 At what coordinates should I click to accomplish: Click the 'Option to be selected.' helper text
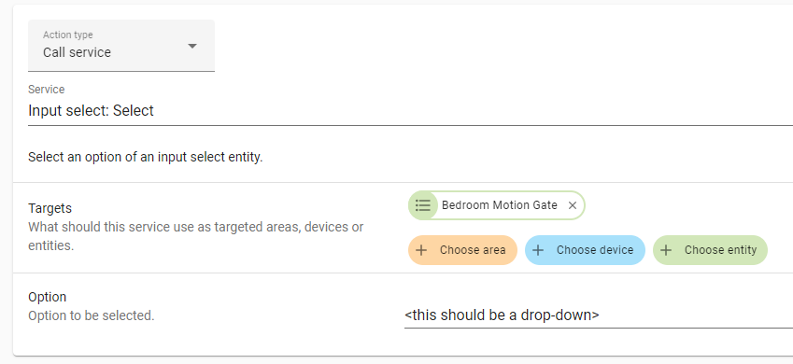(x=91, y=316)
